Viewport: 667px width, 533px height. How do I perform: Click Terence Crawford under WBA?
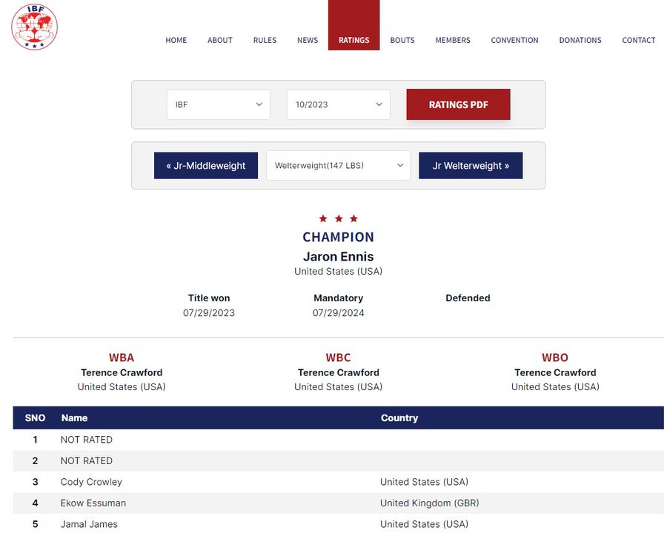click(x=122, y=372)
